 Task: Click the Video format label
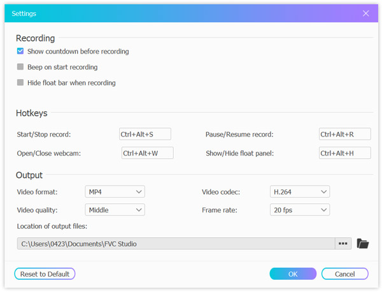tap(37, 192)
